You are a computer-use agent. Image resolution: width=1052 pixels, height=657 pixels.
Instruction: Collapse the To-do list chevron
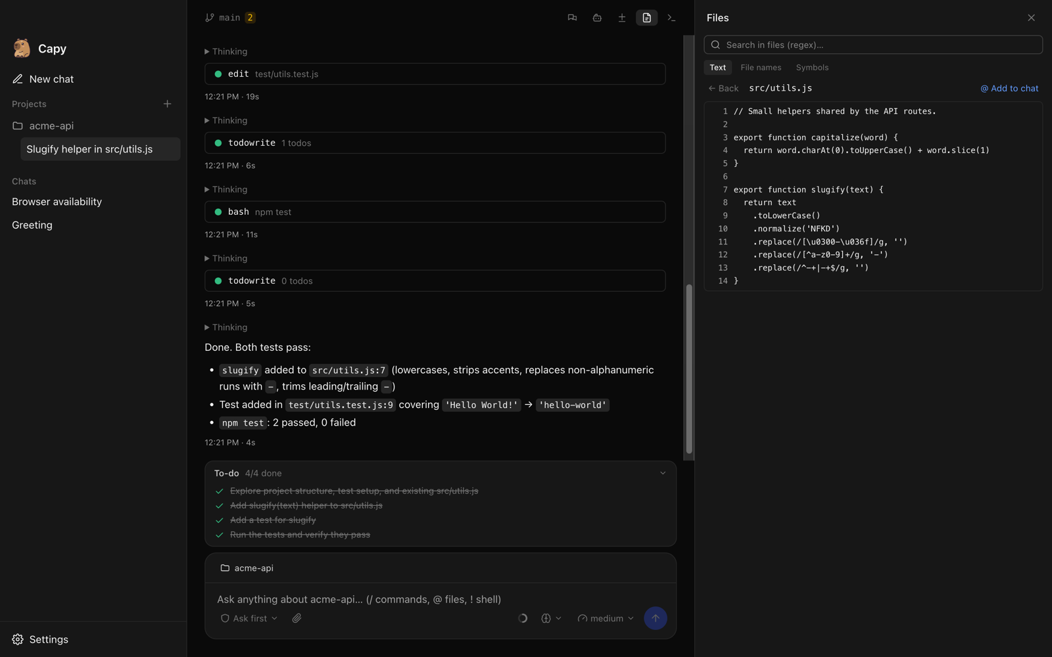tap(663, 473)
